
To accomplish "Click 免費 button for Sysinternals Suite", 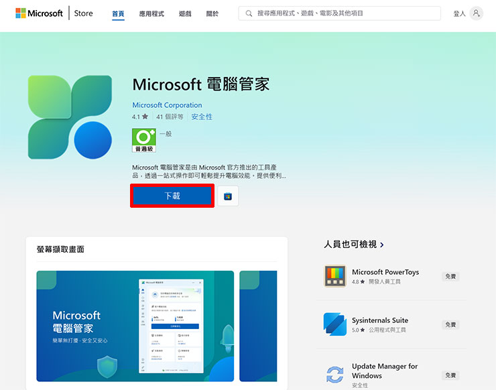I will [x=450, y=325].
